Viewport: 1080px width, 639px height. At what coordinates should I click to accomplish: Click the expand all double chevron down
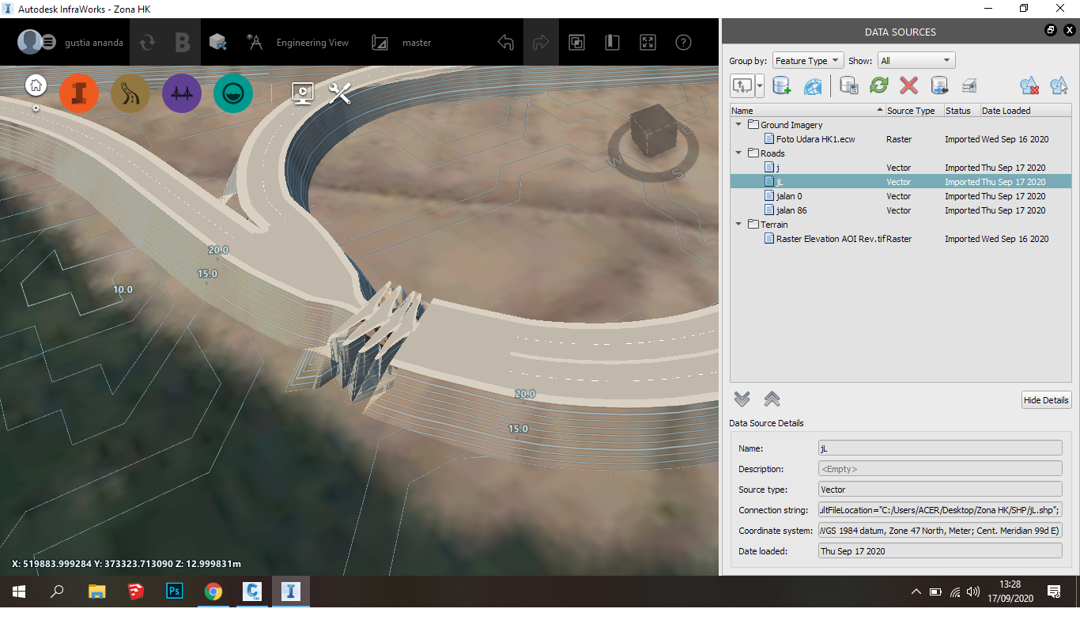click(742, 399)
